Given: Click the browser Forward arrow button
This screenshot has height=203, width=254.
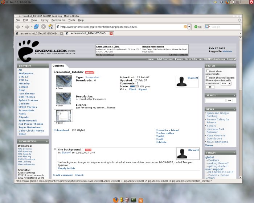Looking at the screenshot, I should (x=27, y=27).
